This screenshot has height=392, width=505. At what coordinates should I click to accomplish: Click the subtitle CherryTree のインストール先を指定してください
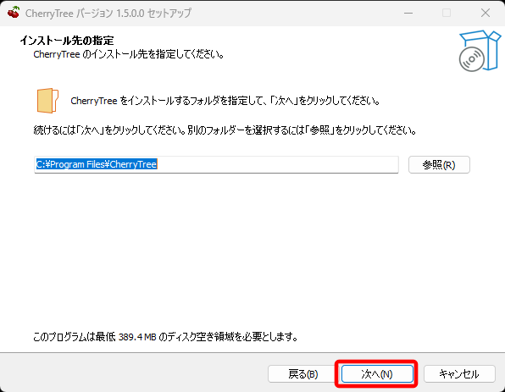pos(129,54)
